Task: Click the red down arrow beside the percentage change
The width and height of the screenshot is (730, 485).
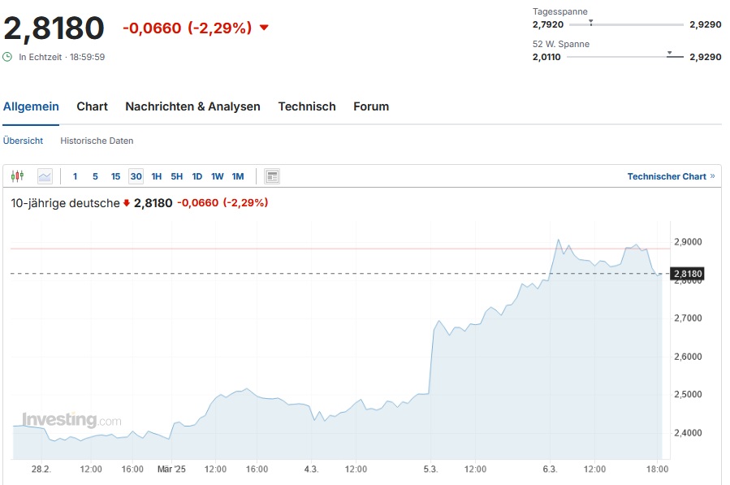Action: pos(264,28)
